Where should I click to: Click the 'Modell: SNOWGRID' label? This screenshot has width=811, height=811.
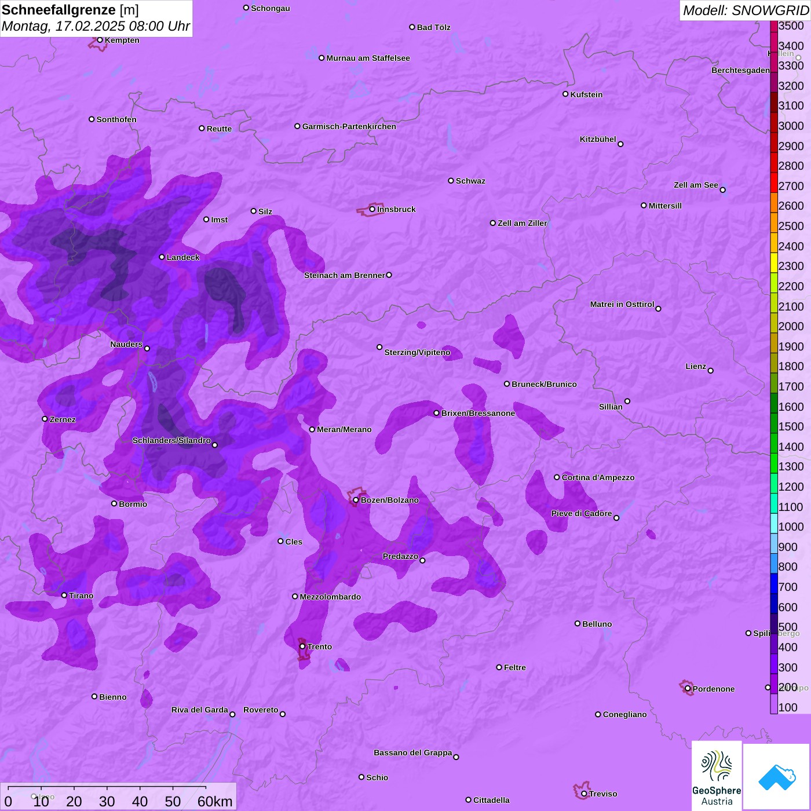point(746,10)
